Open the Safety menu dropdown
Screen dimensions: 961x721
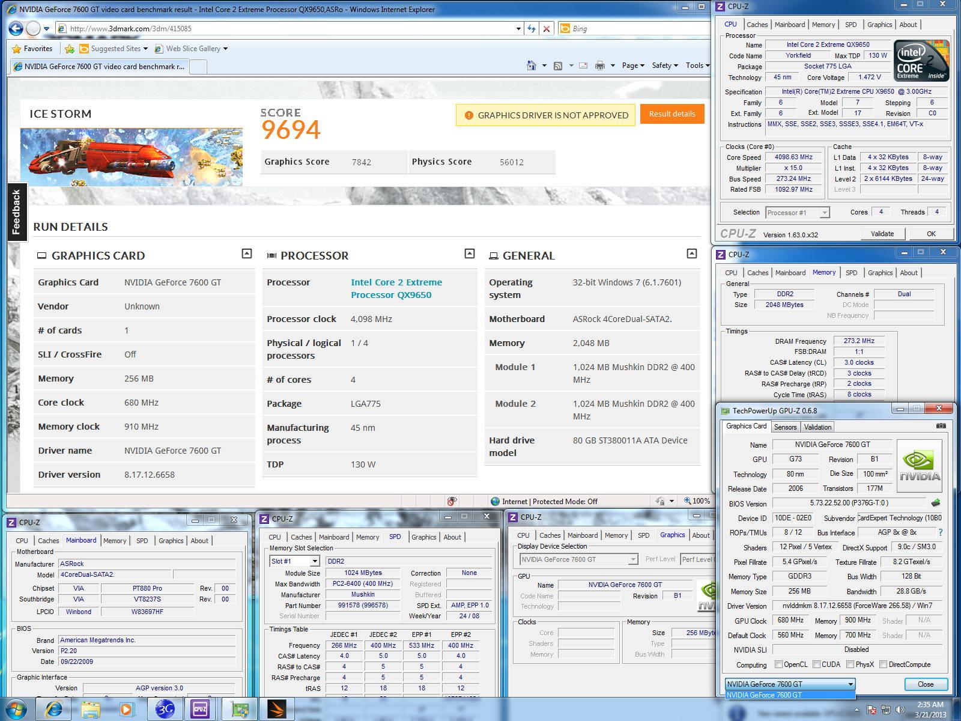(665, 65)
